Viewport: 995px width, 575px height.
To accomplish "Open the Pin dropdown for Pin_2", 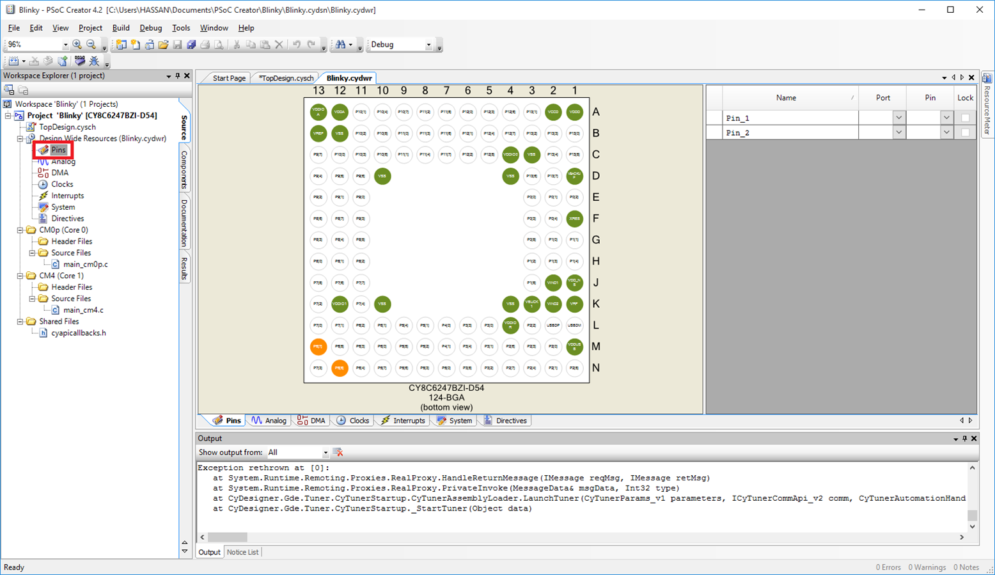I will 946,132.
